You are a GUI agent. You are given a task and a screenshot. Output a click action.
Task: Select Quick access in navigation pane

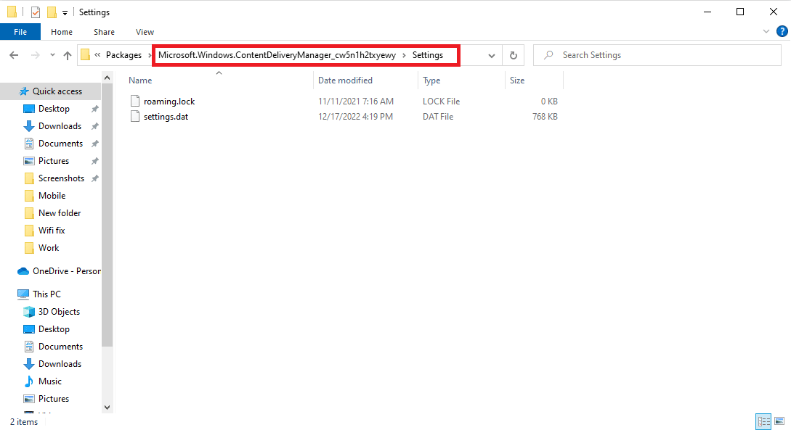pyautogui.click(x=57, y=91)
